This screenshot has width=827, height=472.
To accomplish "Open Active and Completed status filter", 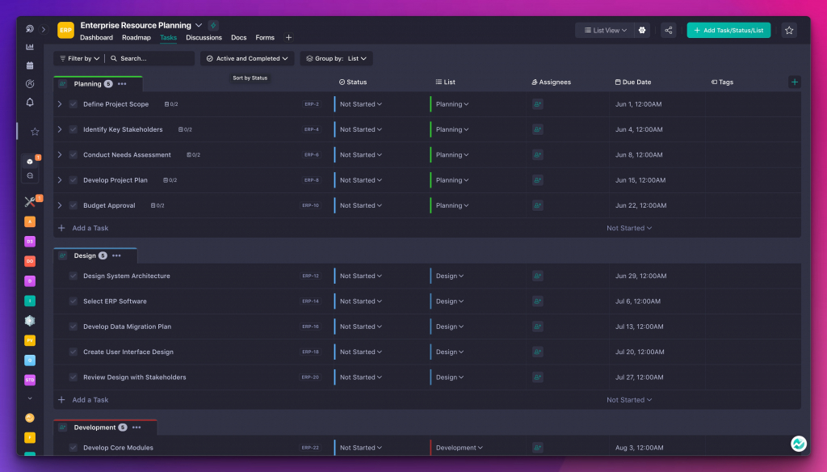I will (247, 59).
